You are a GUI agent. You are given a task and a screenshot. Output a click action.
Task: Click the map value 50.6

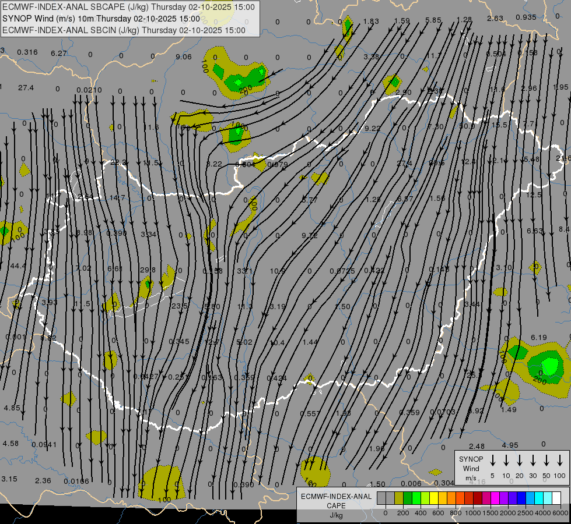point(467,126)
